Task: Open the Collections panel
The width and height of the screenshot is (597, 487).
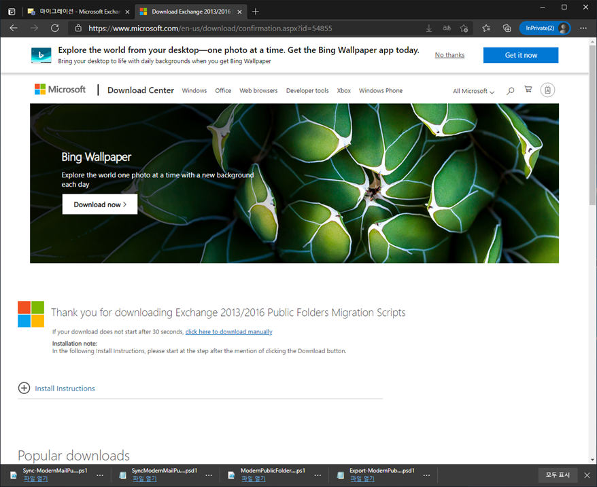Action: pos(507,28)
